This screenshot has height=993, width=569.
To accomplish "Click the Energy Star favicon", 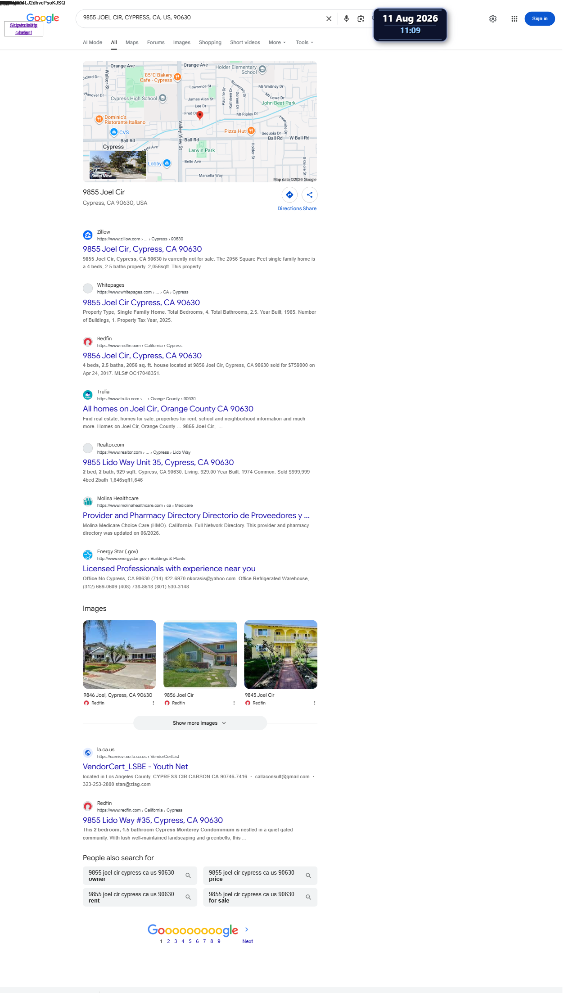I will pyautogui.click(x=88, y=555).
